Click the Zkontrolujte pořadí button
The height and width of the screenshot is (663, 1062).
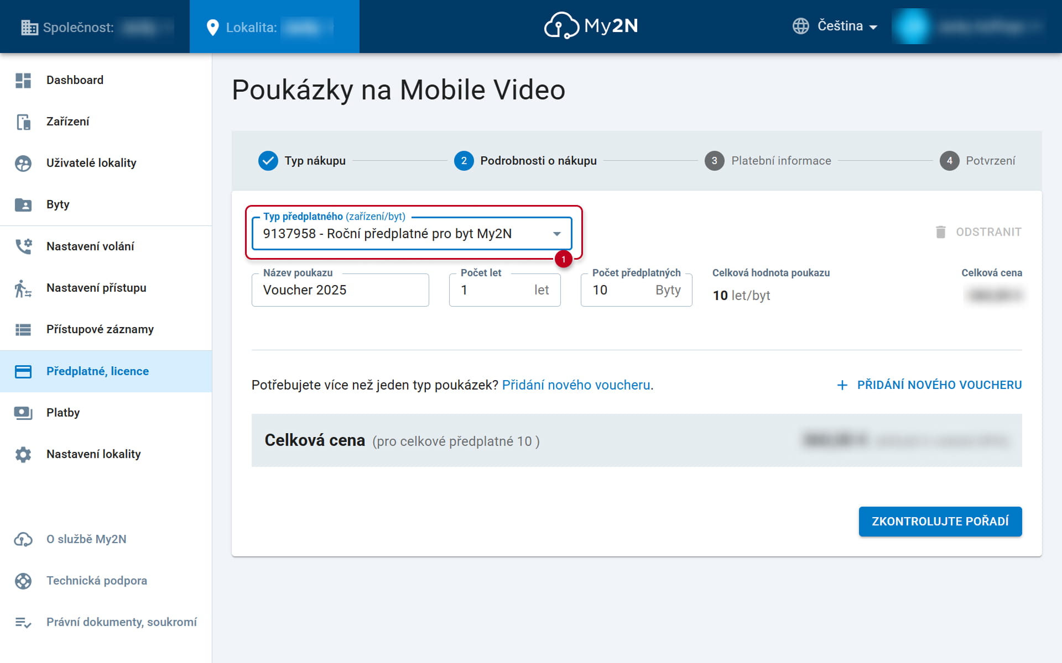point(940,522)
